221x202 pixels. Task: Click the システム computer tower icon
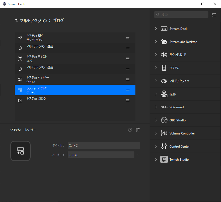coord(164,68)
